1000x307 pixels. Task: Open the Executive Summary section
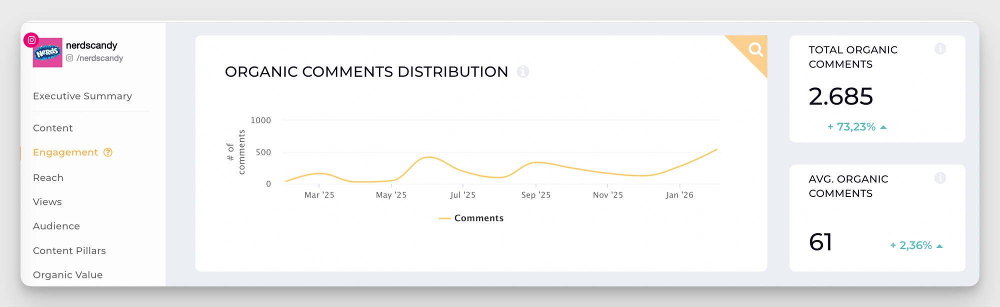click(x=82, y=96)
